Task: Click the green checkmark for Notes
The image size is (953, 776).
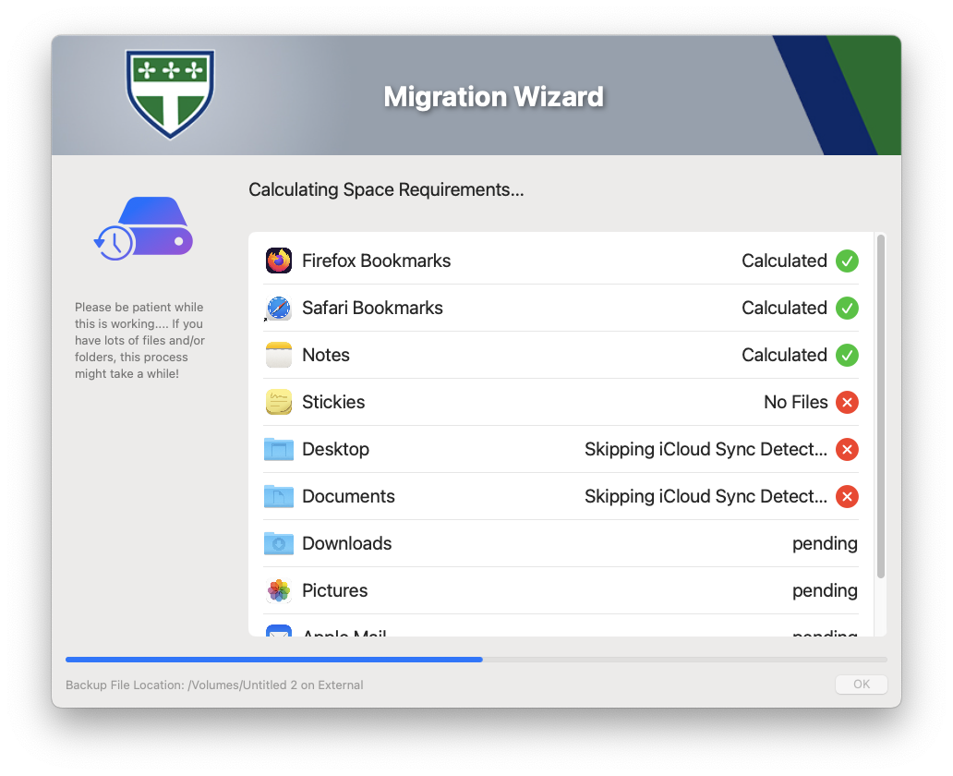Action: coord(847,355)
